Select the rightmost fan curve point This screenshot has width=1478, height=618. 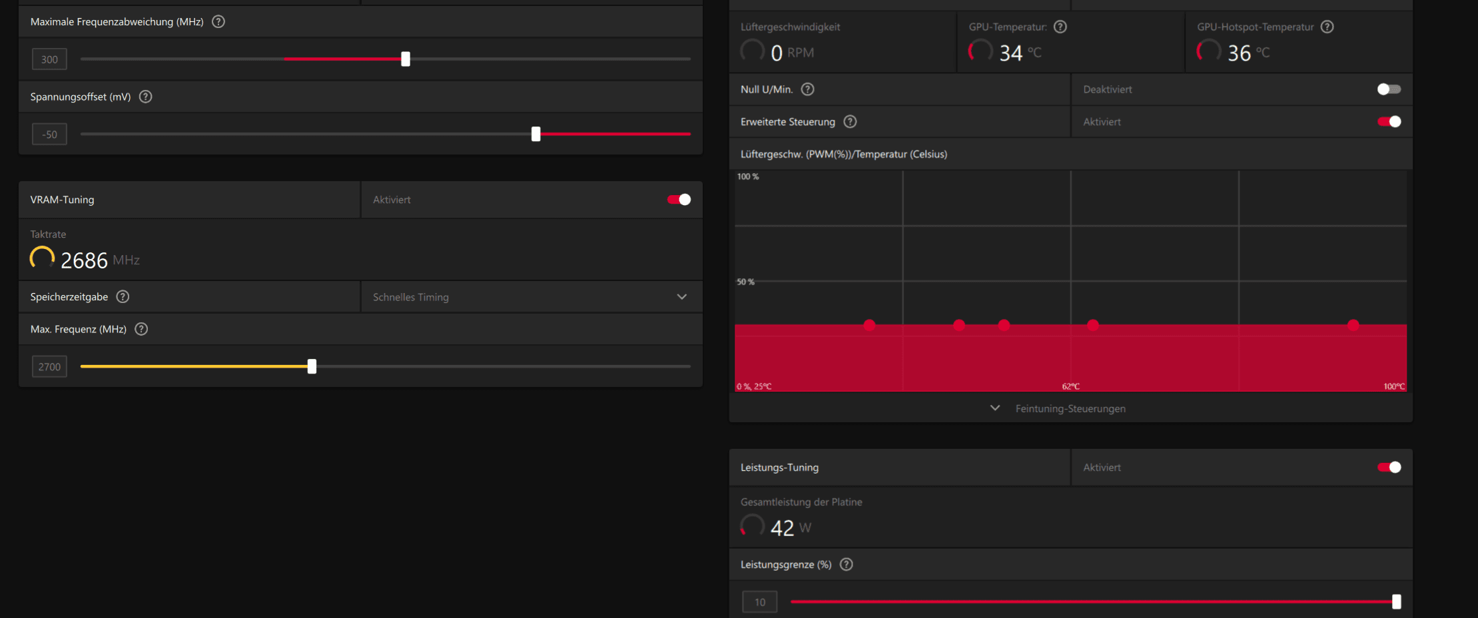click(x=1353, y=325)
